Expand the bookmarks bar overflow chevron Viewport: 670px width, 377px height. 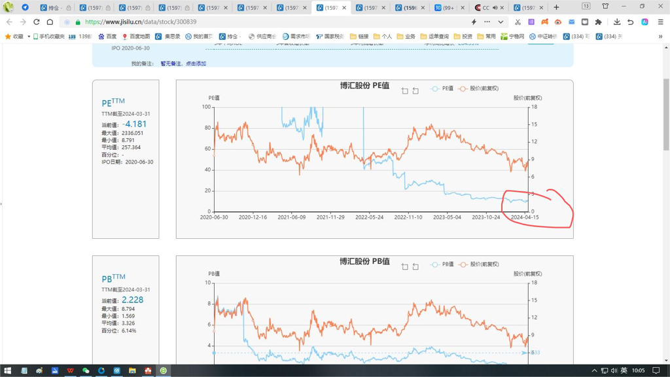pos(660,37)
